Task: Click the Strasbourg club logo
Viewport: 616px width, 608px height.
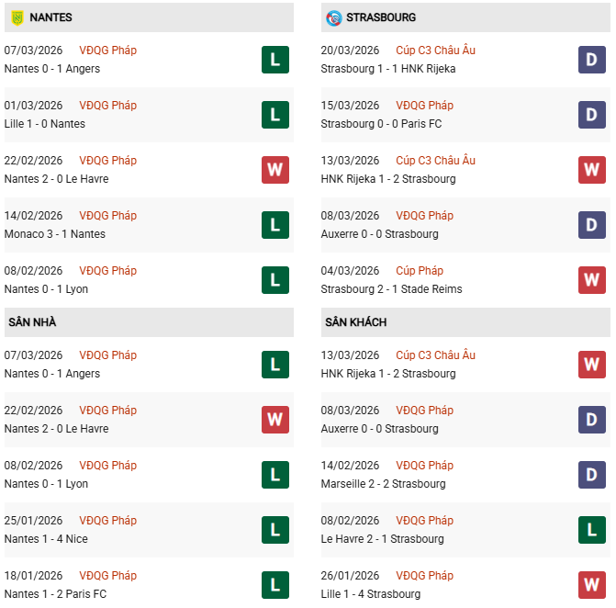Action: [x=333, y=17]
